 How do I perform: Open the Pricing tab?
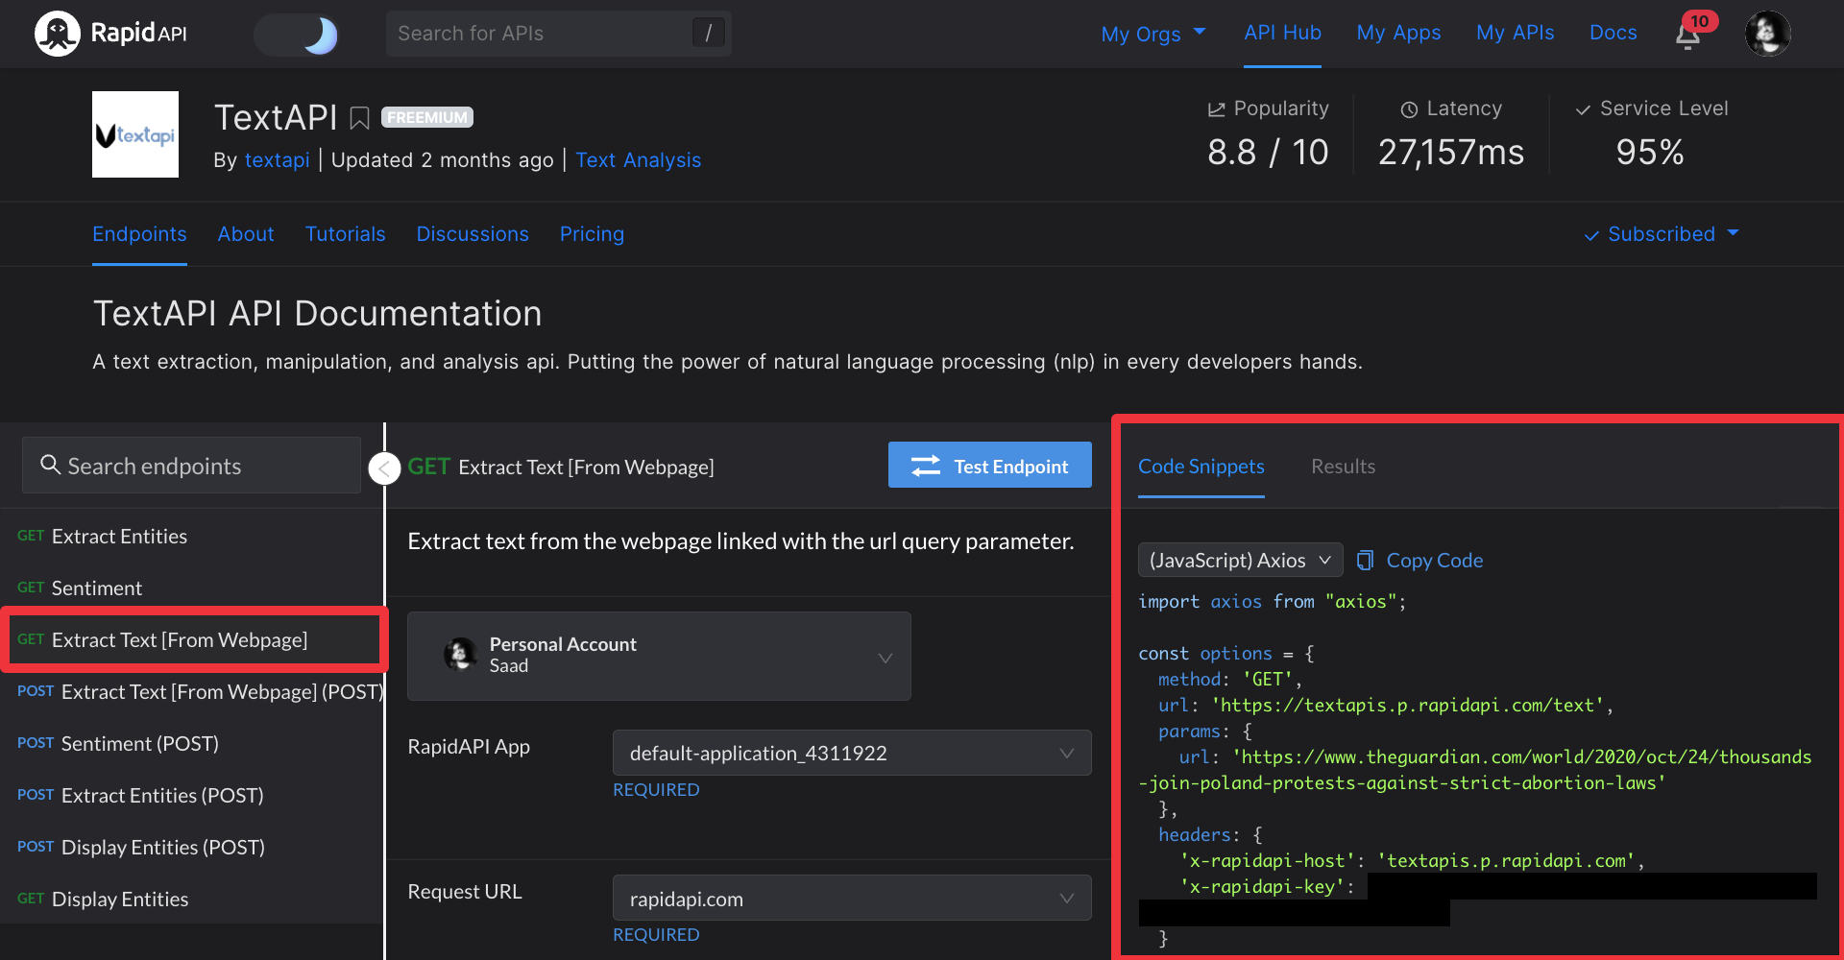(592, 234)
